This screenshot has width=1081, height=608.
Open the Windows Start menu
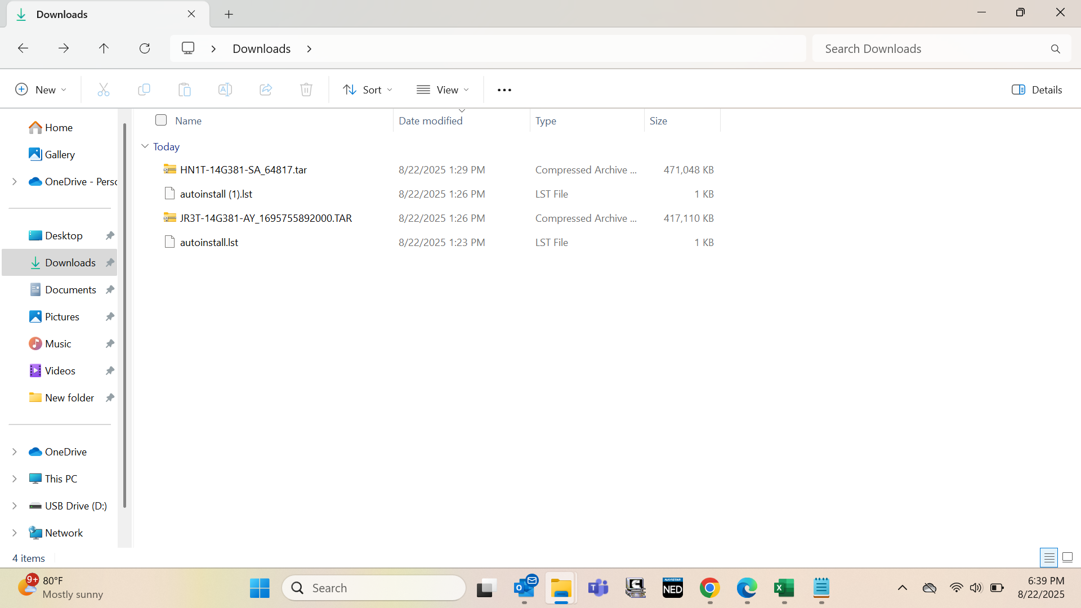[x=260, y=588]
